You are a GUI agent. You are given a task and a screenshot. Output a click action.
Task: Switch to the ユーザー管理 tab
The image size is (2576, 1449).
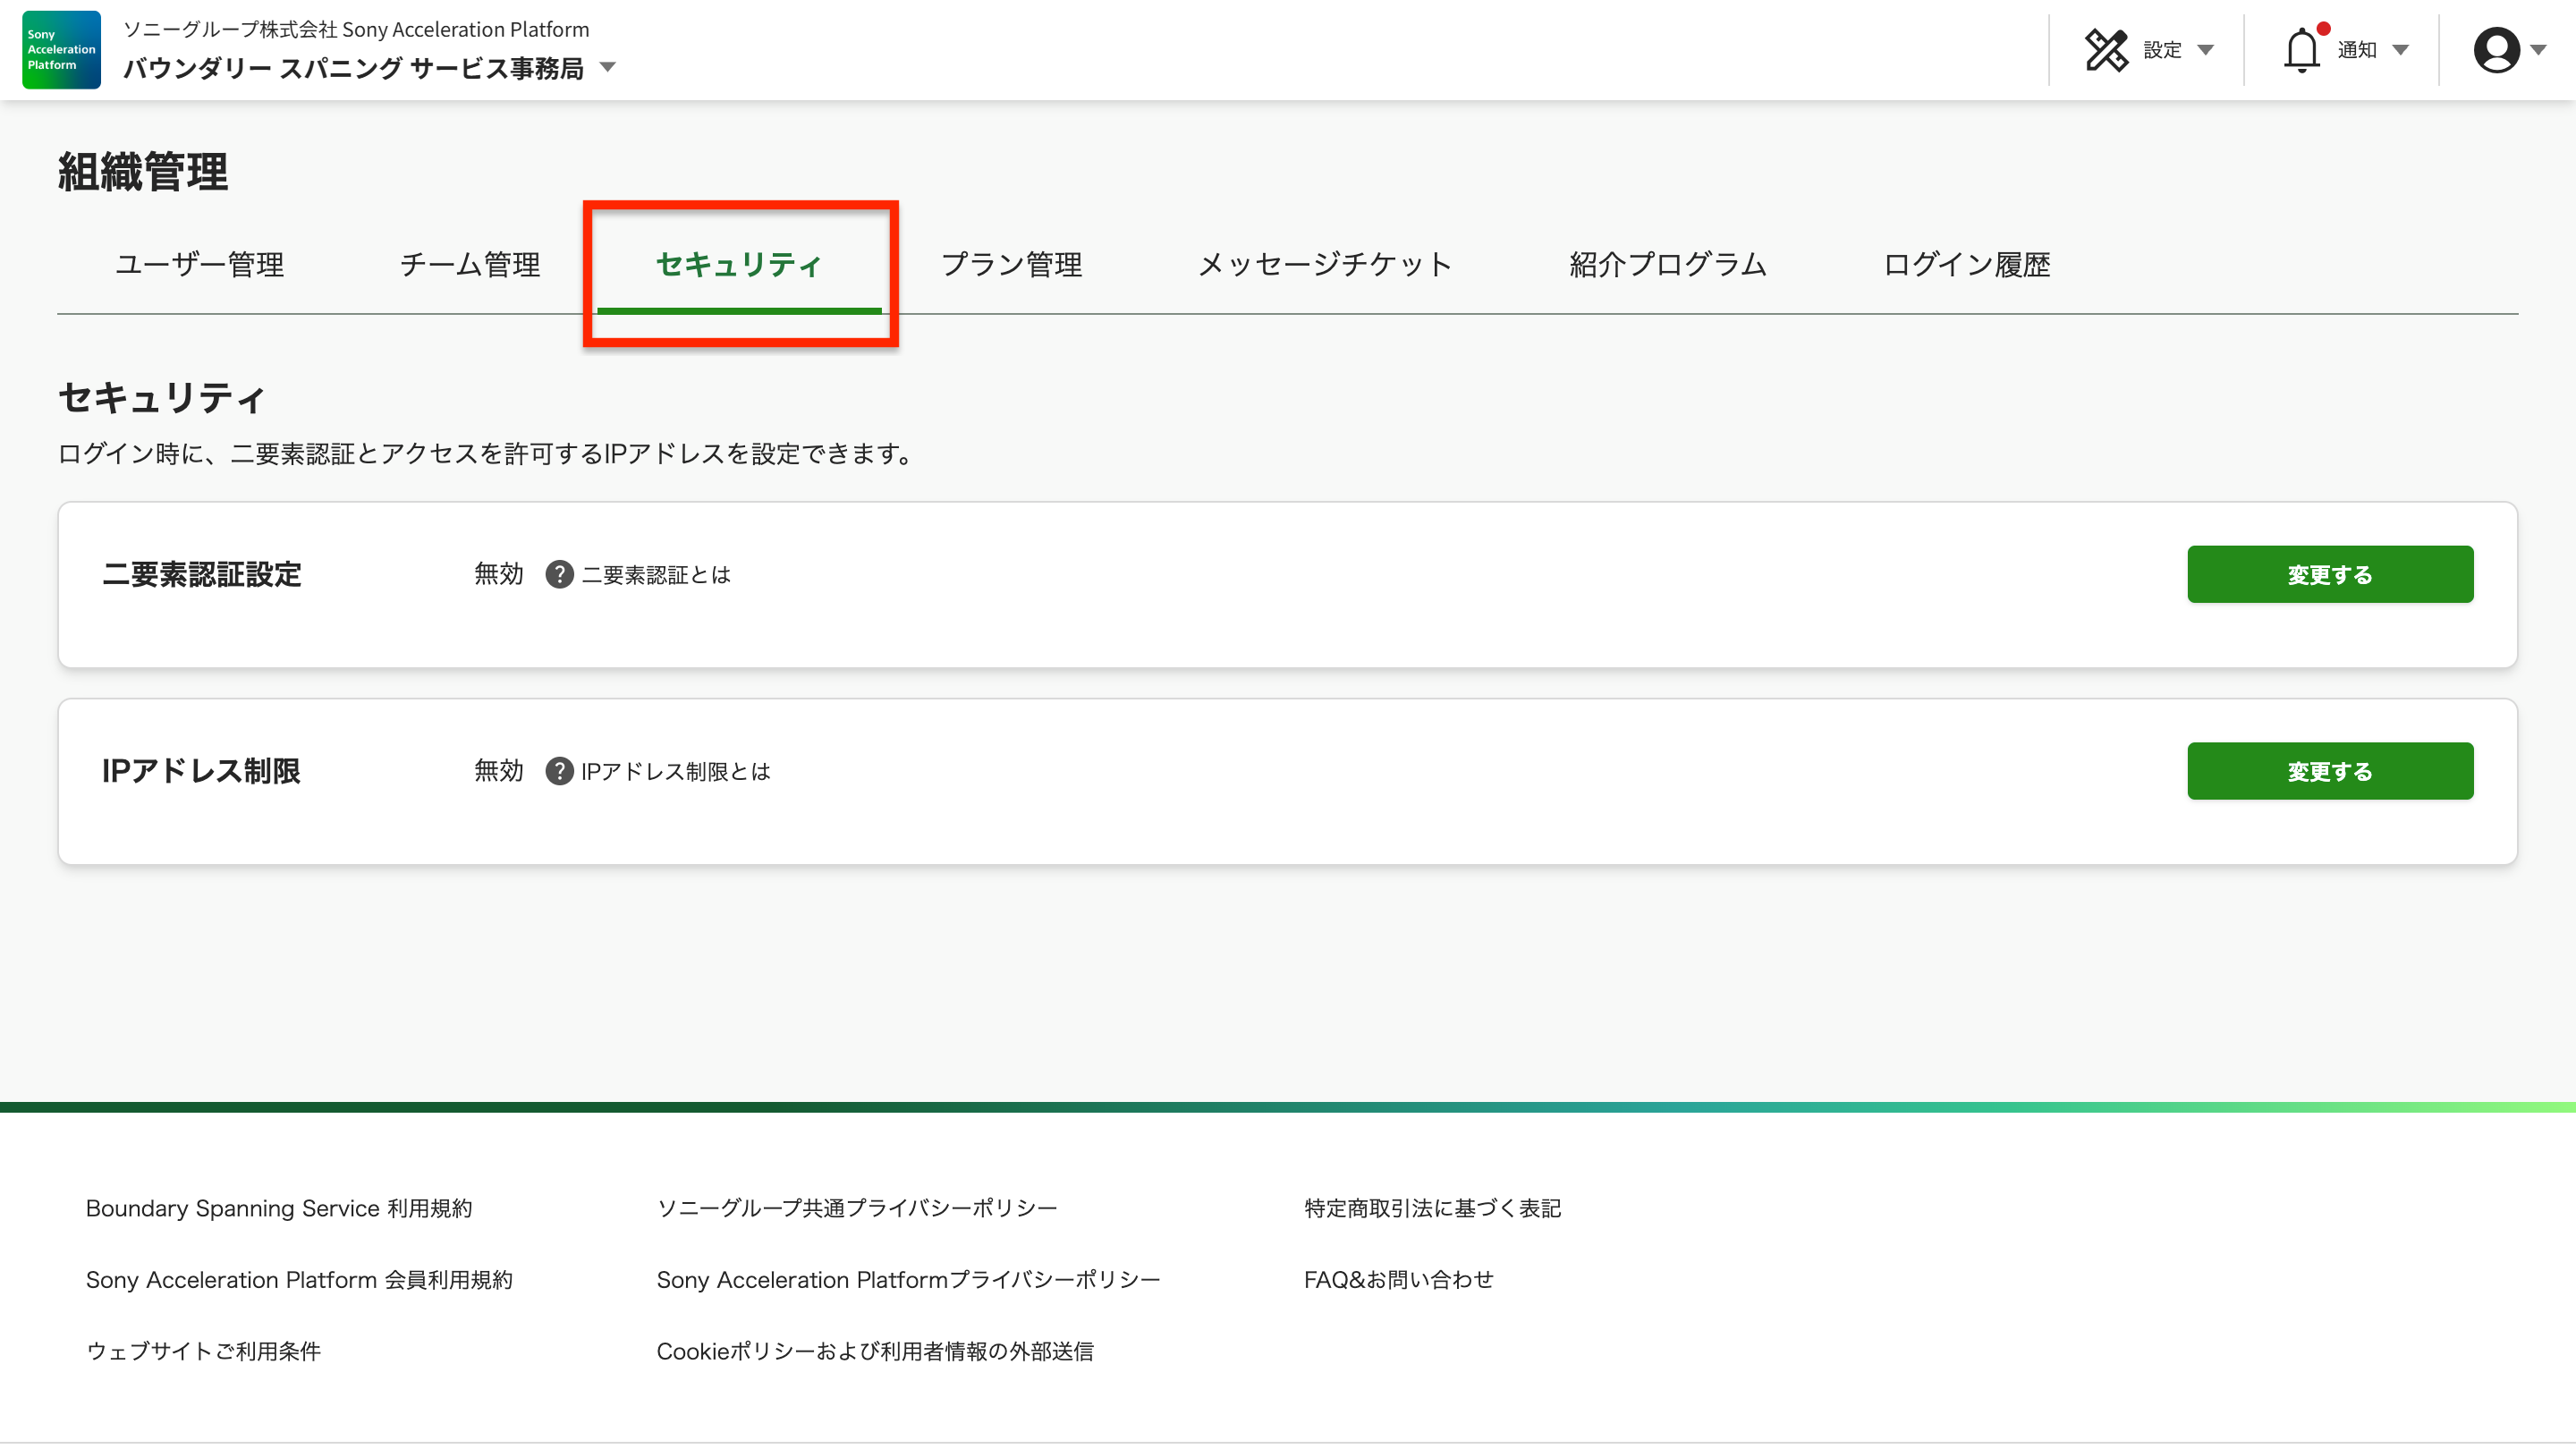pos(200,264)
